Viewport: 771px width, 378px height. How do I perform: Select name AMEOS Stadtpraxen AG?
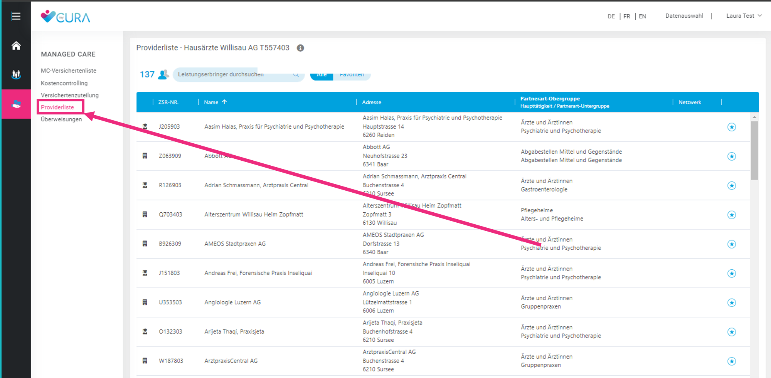pos(235,244)
